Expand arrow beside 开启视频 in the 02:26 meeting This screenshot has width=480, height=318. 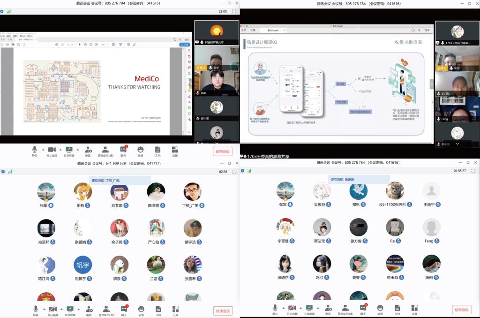pos(60,309)
